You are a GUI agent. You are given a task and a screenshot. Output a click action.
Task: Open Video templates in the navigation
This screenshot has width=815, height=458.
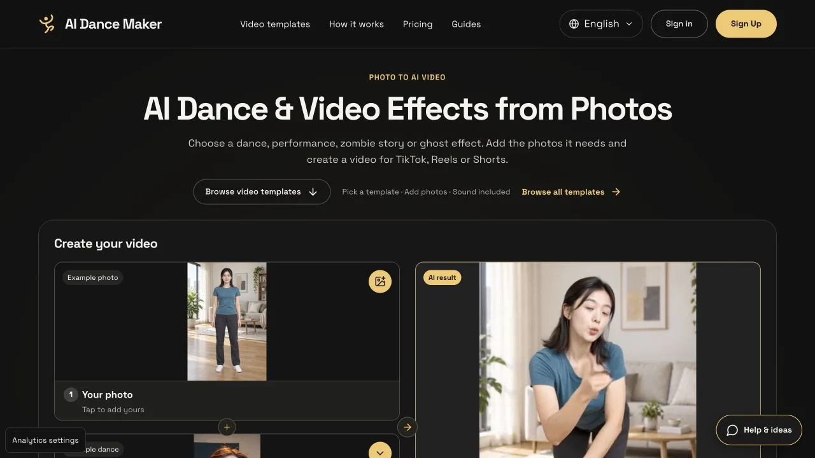pos(275,24)
